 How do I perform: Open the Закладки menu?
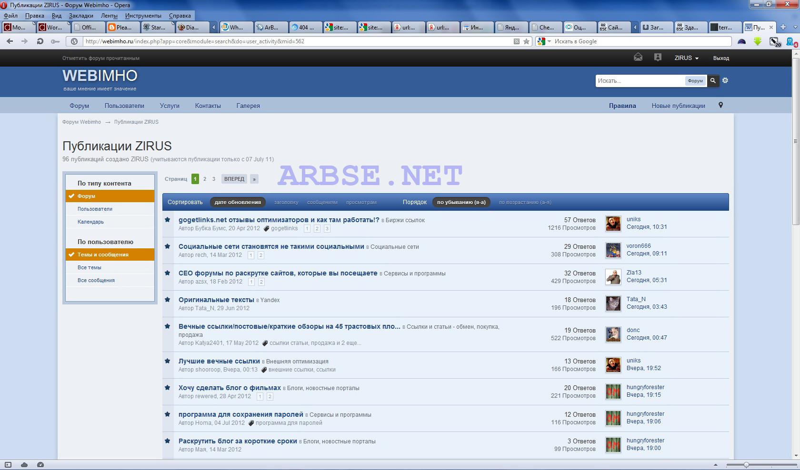(81, 16)
